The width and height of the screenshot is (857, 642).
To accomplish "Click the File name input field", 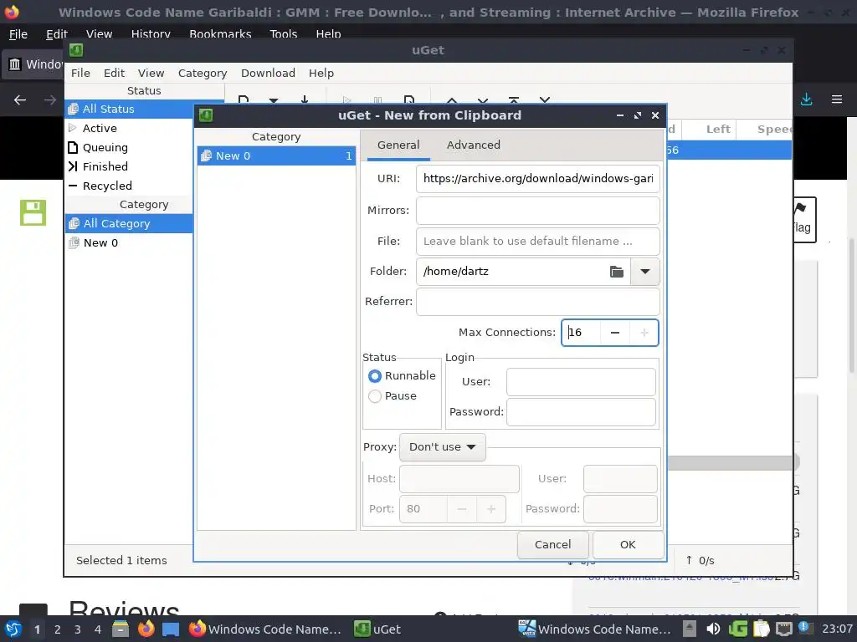I will pos(538,242).
